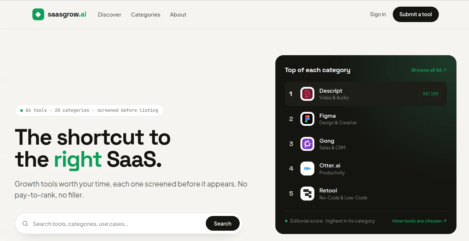This screenshot has width=469, height=241.
Task: Focus the Search tools, categories input field
Action: coord(117,224)
